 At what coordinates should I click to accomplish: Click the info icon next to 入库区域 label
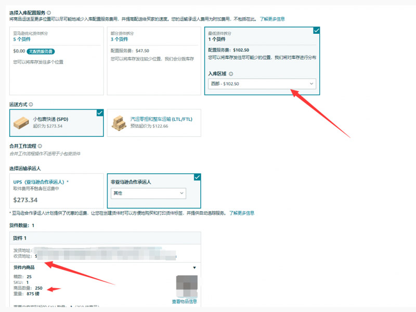click(x=230, y=73)
